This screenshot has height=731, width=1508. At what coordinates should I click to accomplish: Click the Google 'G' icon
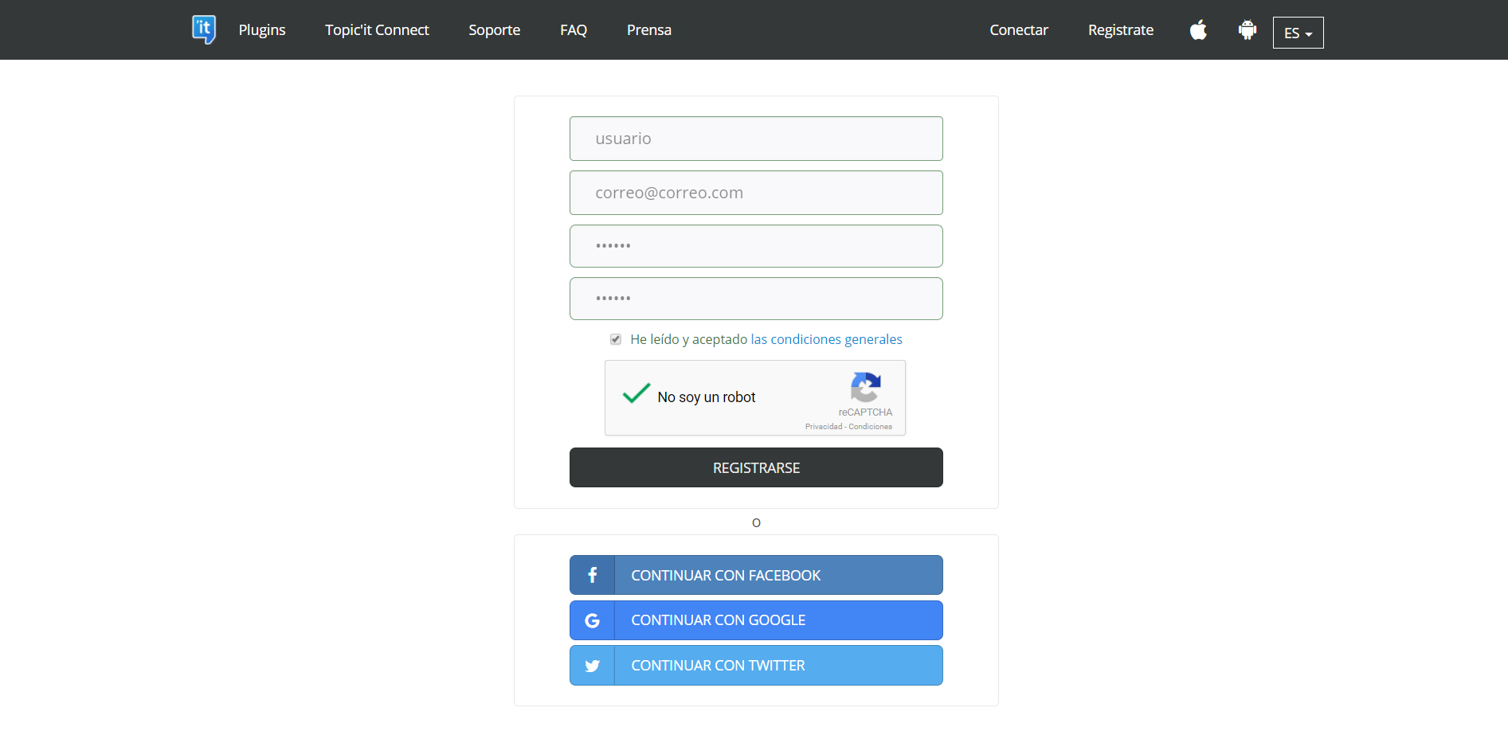[592, 620]
